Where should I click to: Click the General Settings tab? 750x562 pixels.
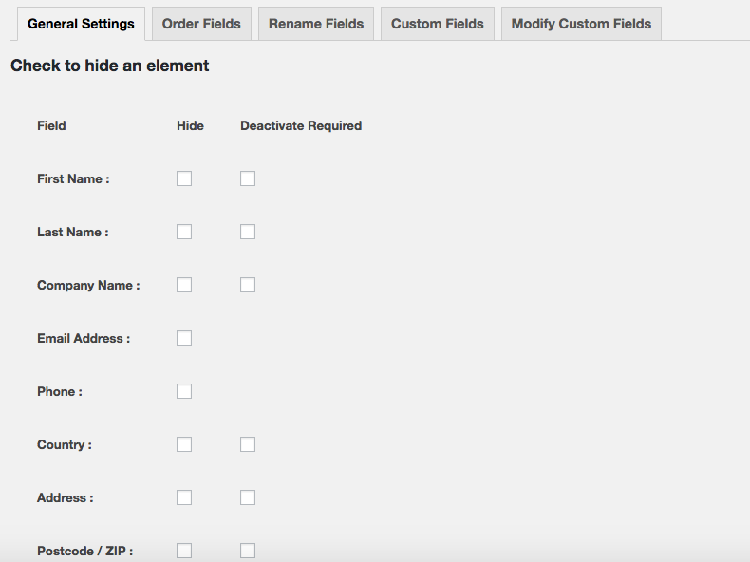tap(81, 24)
